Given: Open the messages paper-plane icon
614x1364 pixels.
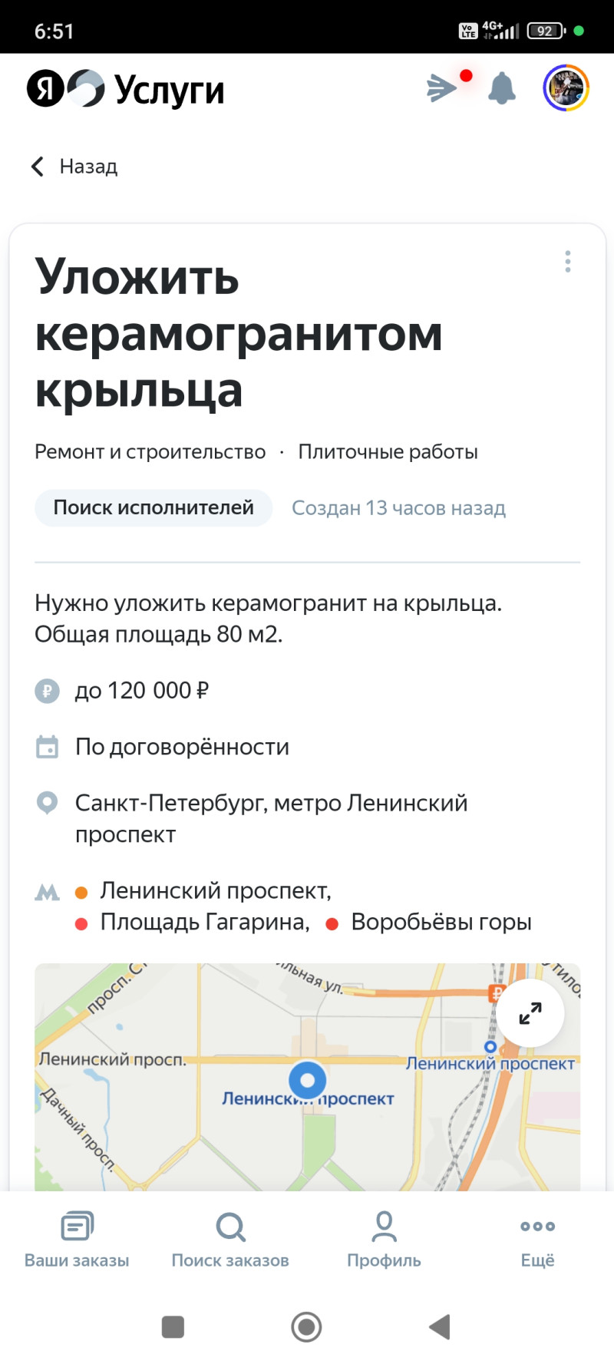Looking at the screenshot, I should point(443,88).
